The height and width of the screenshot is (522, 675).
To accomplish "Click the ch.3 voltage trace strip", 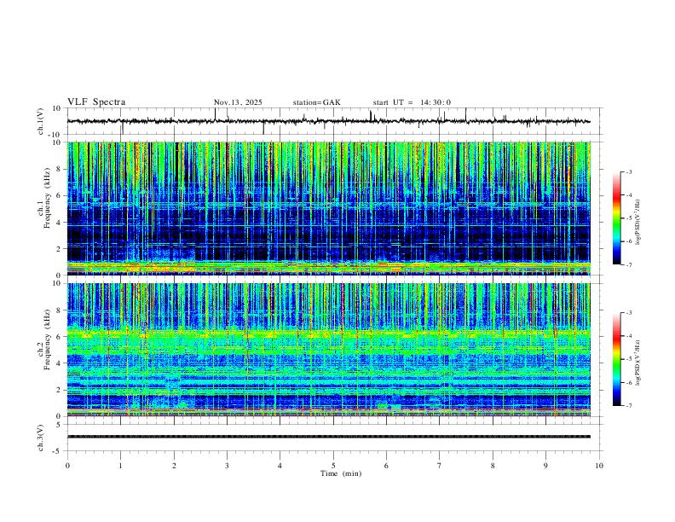I will (x=329, y=437).
